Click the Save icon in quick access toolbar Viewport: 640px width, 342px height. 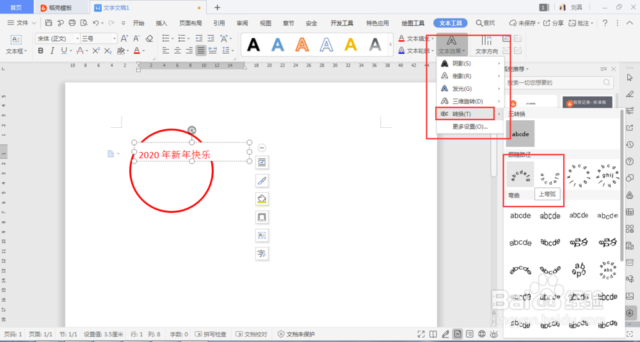pyautogui.click(x=49, y=23)
